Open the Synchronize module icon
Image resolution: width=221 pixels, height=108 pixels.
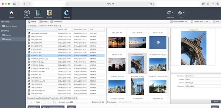coord(38,13)
